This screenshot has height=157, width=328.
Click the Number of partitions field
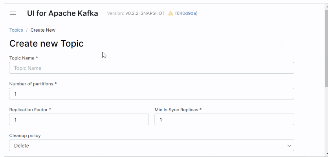[x=152, y=94]
